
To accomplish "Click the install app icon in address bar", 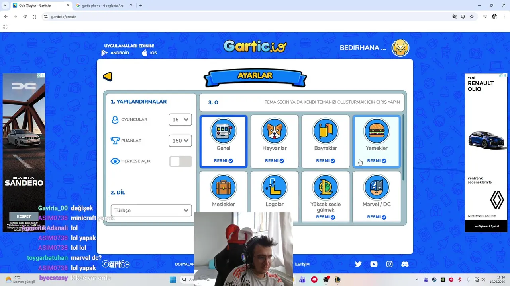I will click(463, 17).
